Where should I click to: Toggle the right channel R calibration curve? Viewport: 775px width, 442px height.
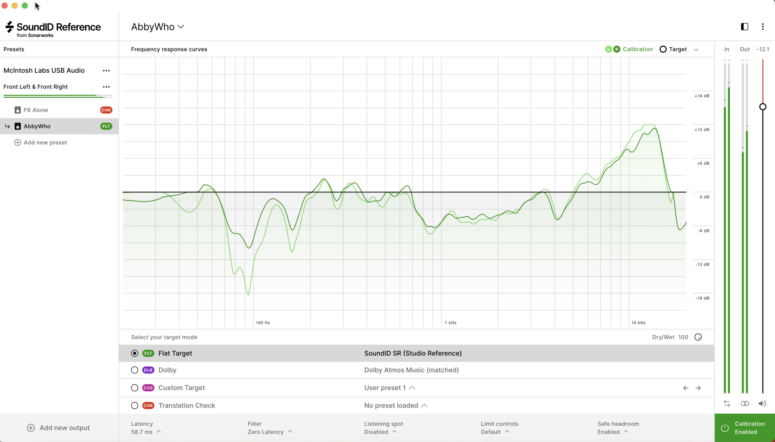617,49
